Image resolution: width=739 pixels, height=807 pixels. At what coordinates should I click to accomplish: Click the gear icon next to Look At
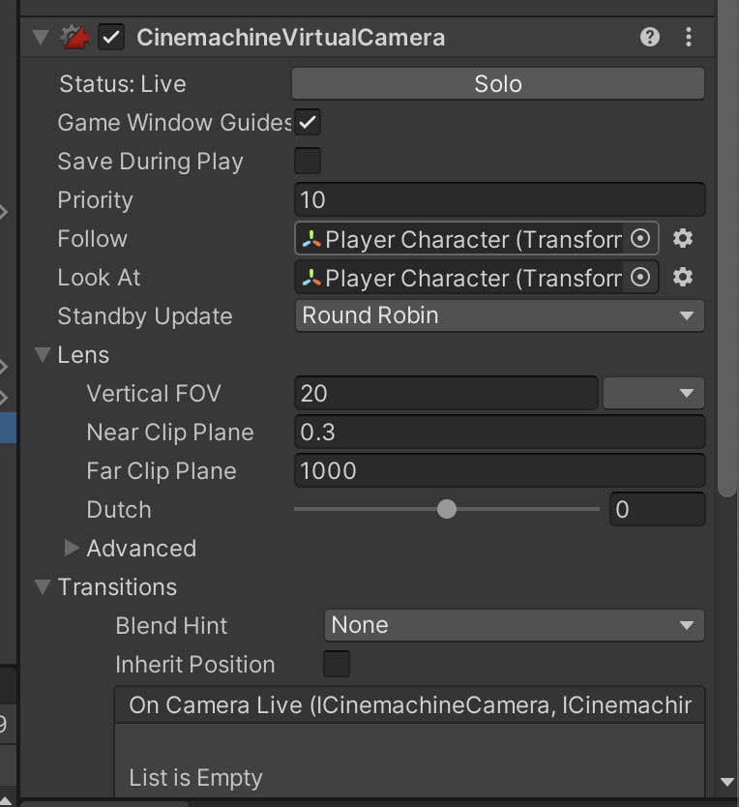pos(683,278)
